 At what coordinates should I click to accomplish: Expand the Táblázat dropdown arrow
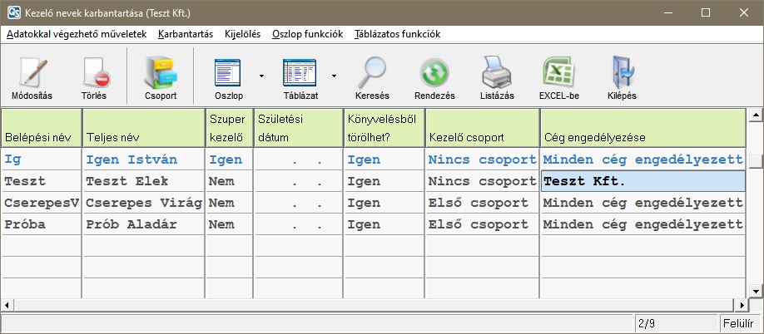[x=335, y=76]
